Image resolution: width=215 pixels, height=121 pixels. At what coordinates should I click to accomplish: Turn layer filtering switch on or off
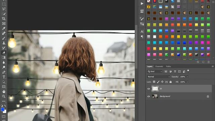click(x=188, y=71)
